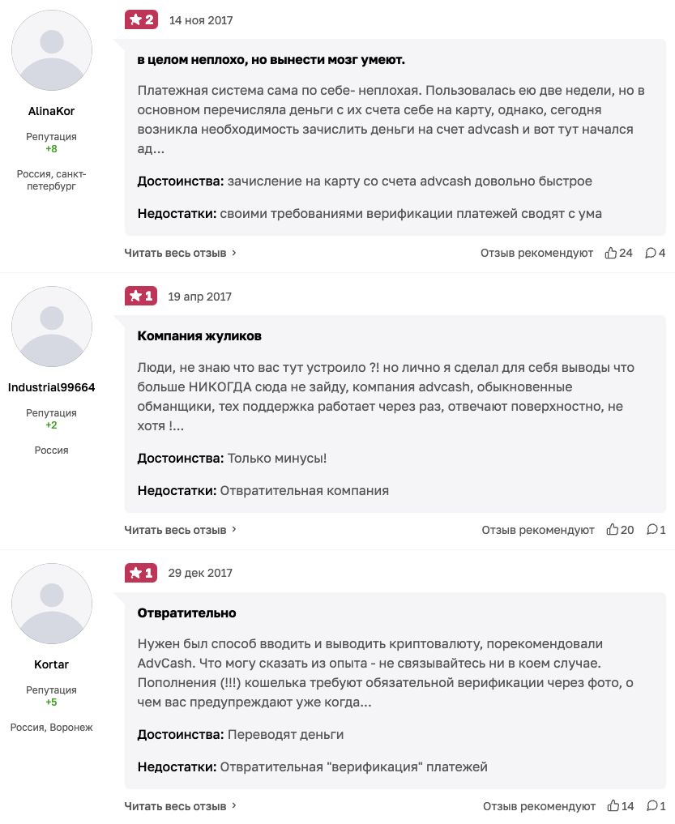Click the 1-star badge dated 29 дек 2017
This screenshot has height=824, width=675.
pyautogui.click(x=141, y=573)
